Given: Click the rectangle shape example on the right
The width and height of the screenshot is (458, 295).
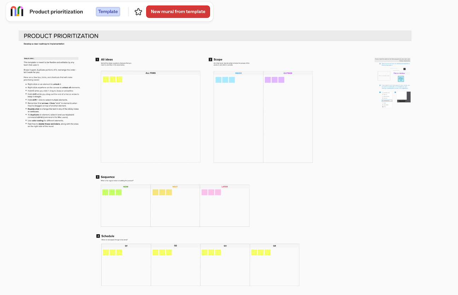Looking at the screenshot, I should [384, 76].
